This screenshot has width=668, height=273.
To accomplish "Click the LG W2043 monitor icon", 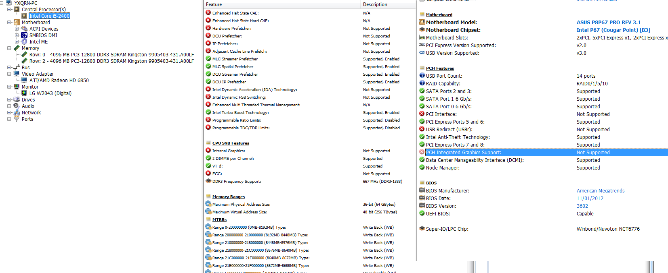I will (24, 93).
